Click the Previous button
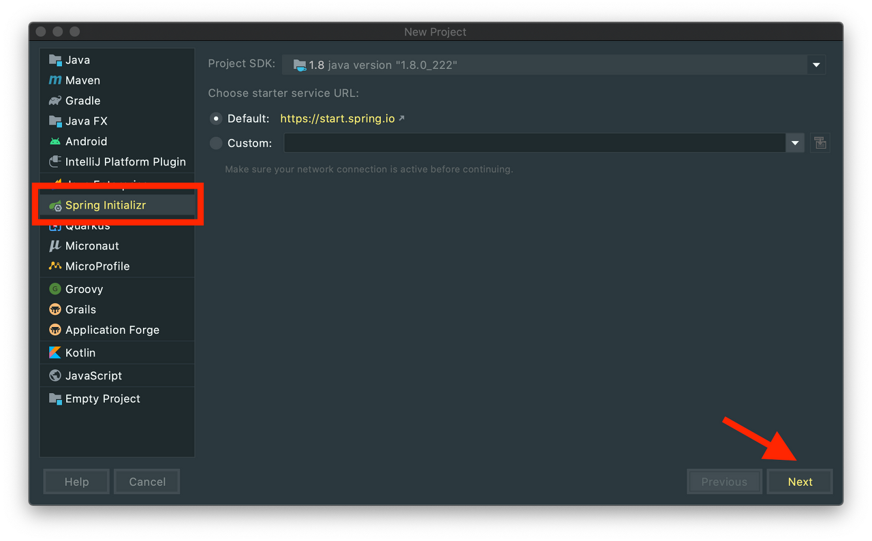 click(x=724, y=482)
